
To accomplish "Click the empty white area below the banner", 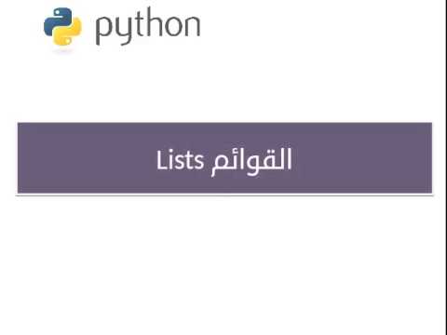I will tap(223, 265).
